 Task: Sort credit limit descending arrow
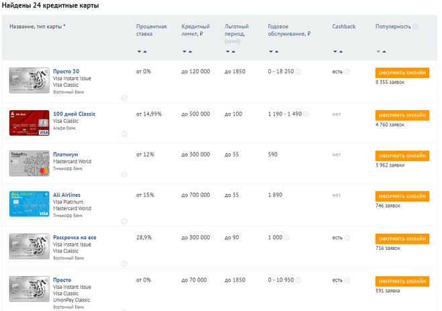tap(184, 52)
